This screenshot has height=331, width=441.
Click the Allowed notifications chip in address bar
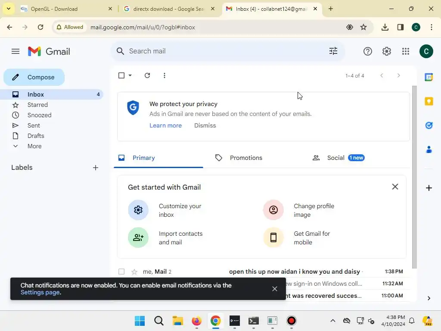coord(70,27)
